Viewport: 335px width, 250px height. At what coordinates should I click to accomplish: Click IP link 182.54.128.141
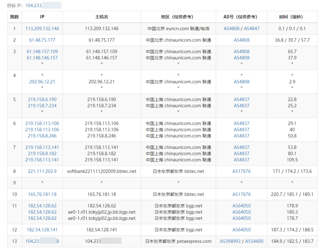pos(42,230)
